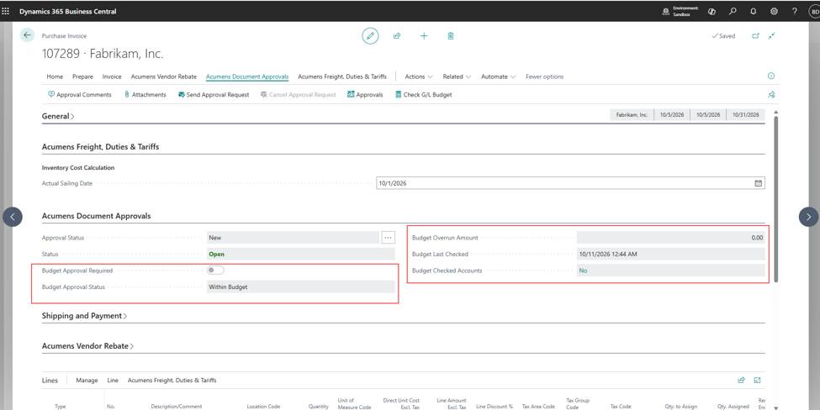Click the Fabrikam, Inc. summary chip

click(x=632, y=115)
